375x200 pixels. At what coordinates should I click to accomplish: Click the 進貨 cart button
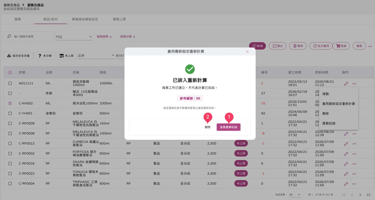click(341, 46)
